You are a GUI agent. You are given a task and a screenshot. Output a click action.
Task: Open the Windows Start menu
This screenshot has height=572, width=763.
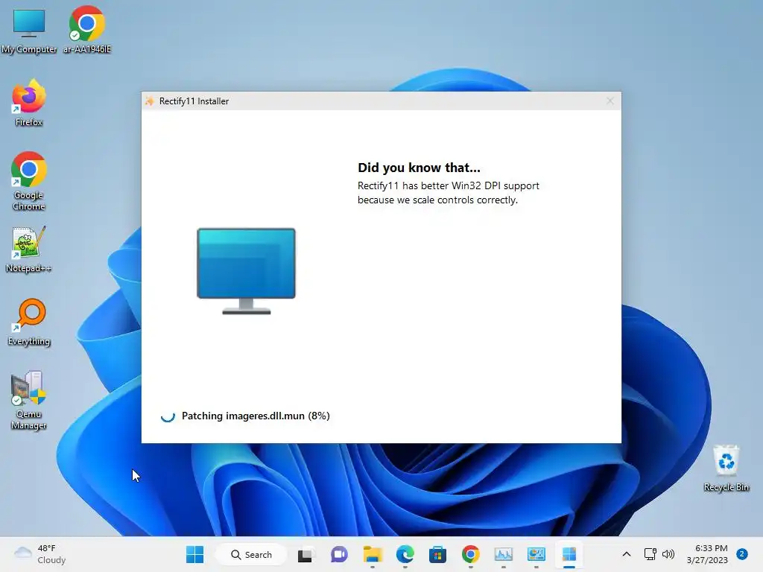tap(195, 554)
